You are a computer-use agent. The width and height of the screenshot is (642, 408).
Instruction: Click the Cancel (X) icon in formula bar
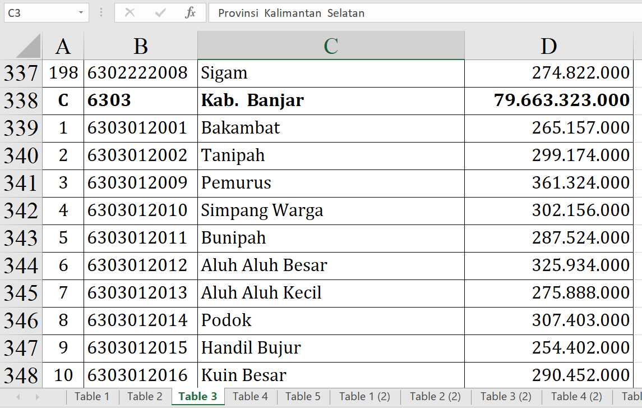(x=130, y=13)
